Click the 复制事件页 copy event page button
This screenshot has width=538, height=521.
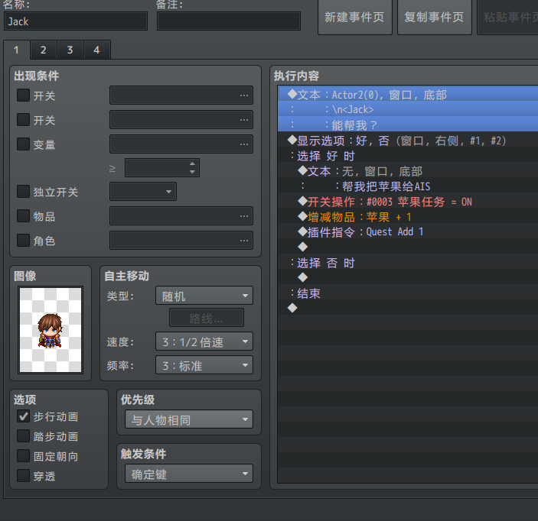[435, 17]
